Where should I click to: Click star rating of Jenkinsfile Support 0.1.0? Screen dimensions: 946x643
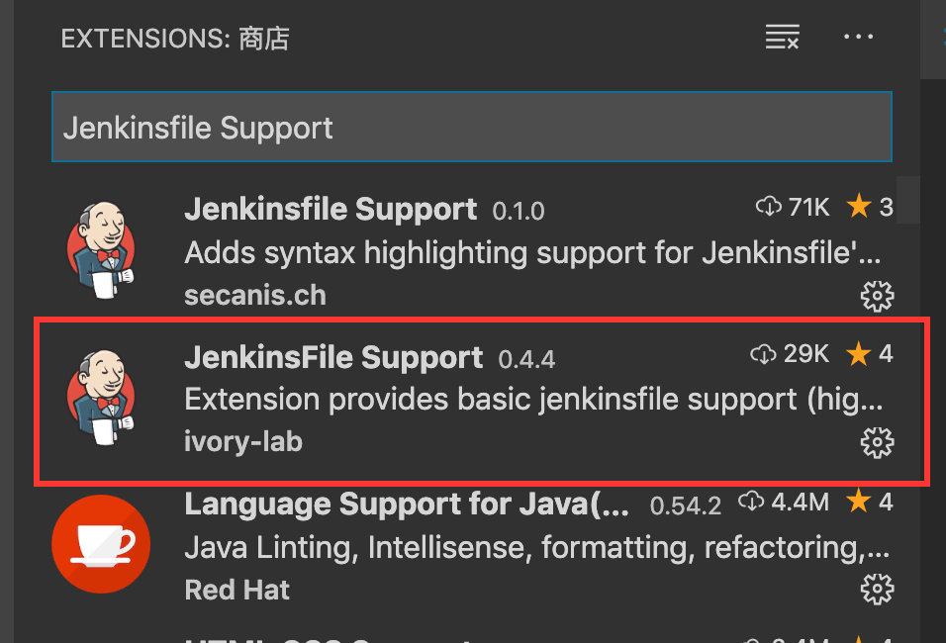[x=870, y=207]
